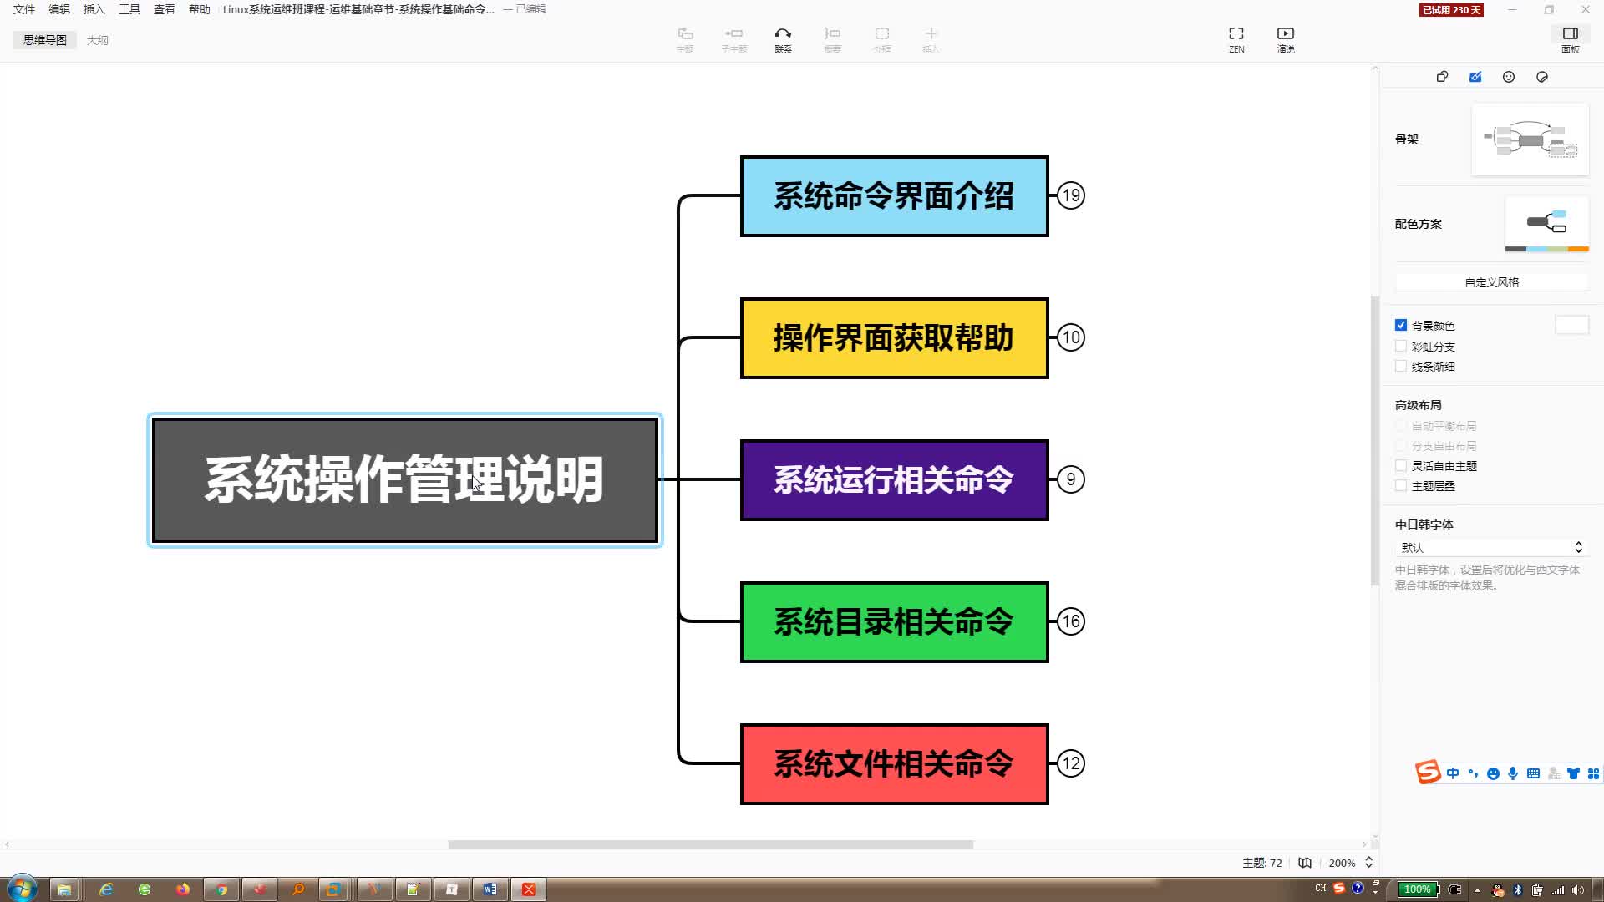
Task: Switch to the 思维导图 view tab
Action: 45,40
